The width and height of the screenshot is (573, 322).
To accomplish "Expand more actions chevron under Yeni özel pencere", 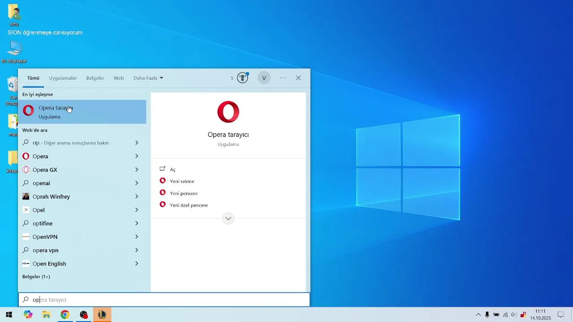I will [x=228, y=218].
